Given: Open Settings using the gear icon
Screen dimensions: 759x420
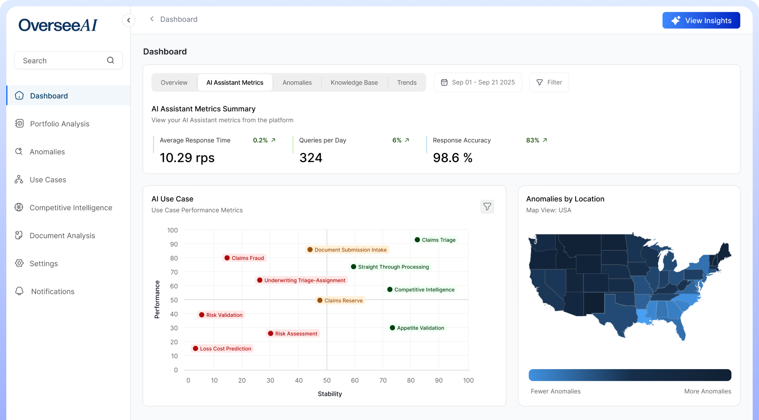Looking at the screenshot, I should click(x=19, y=263).
